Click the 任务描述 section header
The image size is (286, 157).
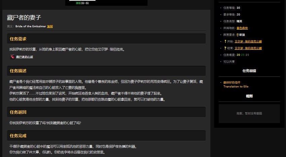pyautogui.click(x=18, y=71)
